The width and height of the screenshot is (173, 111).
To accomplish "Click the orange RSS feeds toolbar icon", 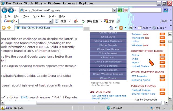I will 121,28.
